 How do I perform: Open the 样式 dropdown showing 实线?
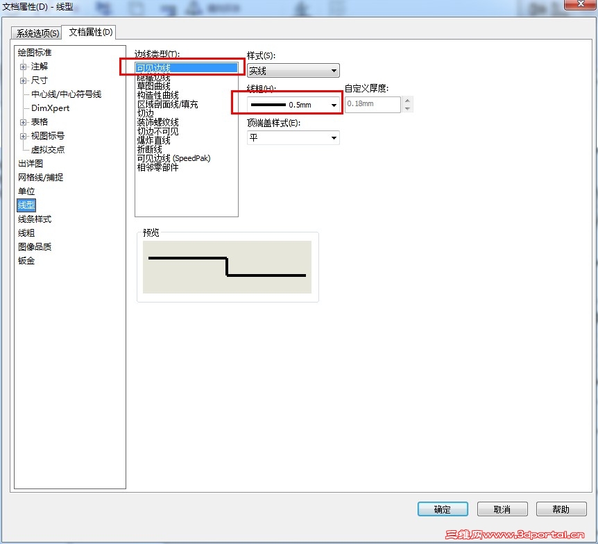coord(334,70)
